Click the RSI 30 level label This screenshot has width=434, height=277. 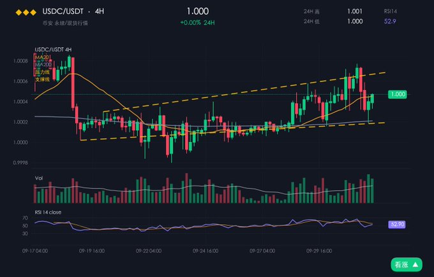click(25, 234)
